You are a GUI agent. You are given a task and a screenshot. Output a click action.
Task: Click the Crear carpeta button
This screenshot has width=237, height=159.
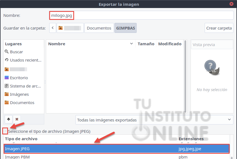(x=219, y=28)
